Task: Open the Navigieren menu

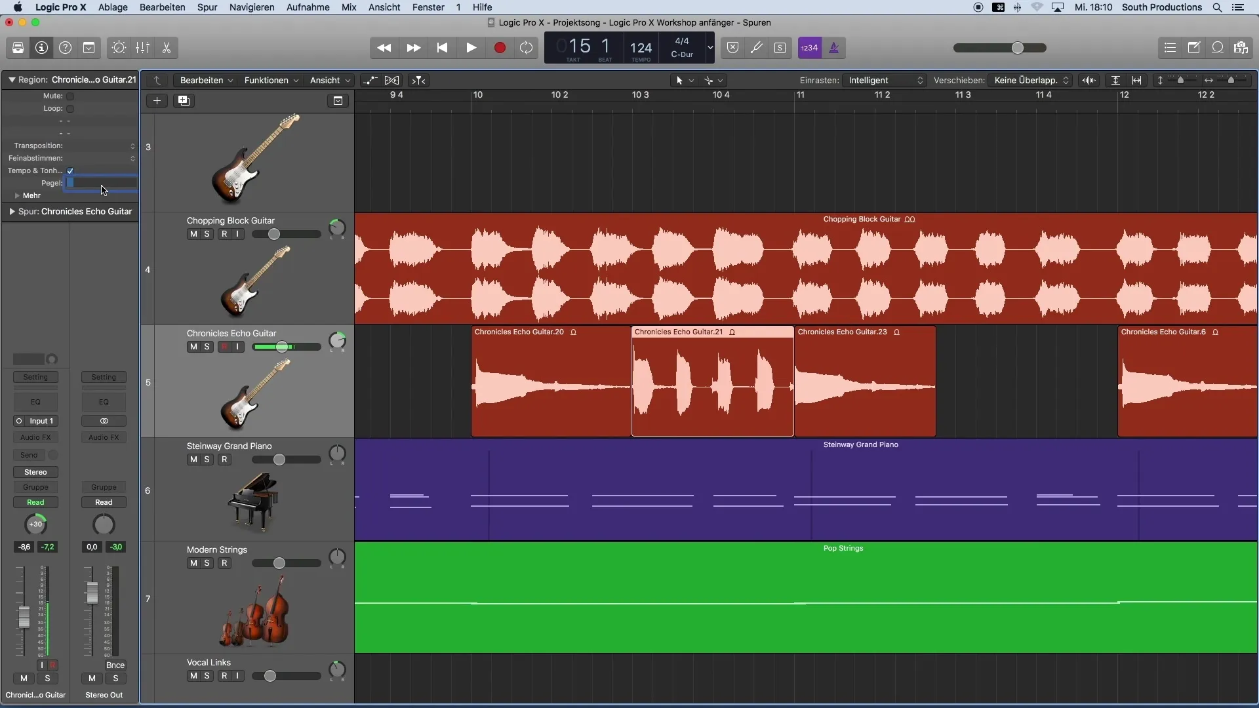Action: click(x=252, y=7)
